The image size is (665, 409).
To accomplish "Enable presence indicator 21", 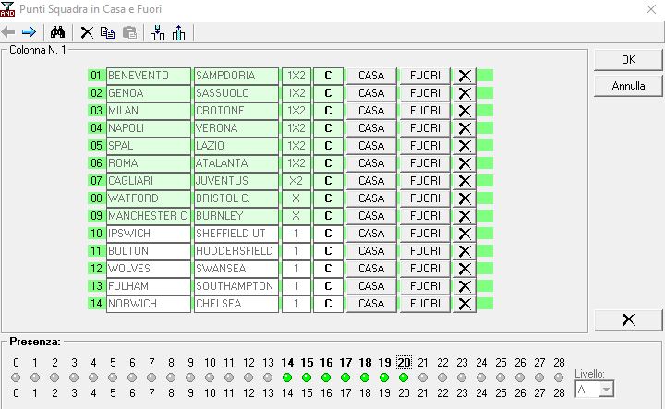I will (423, 378).
